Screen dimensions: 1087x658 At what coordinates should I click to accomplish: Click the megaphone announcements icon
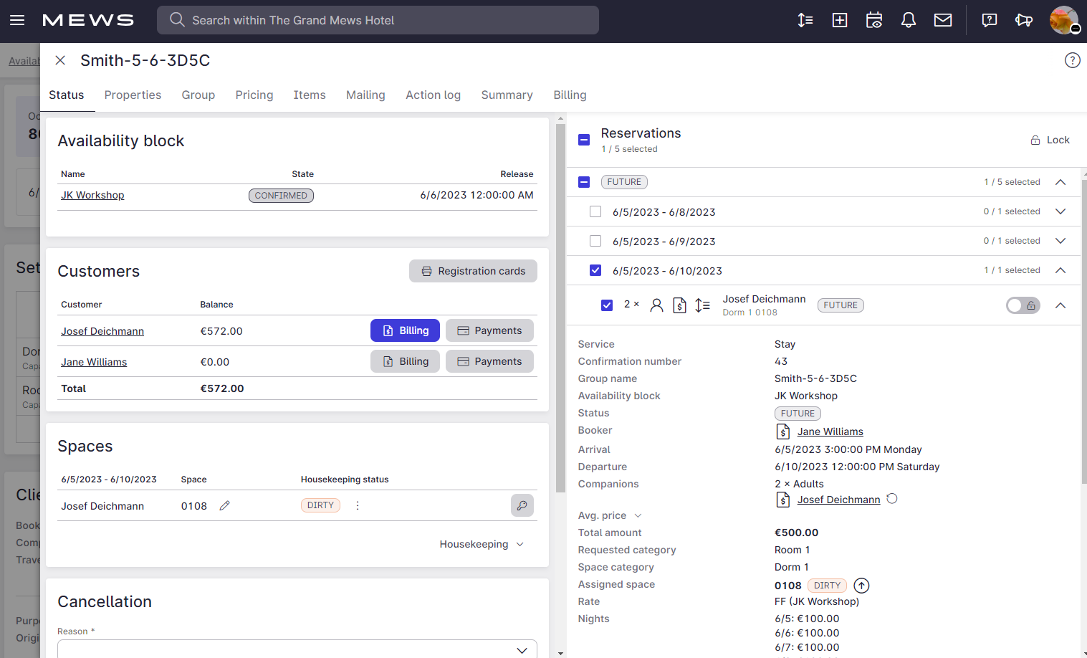(1024, 20)
